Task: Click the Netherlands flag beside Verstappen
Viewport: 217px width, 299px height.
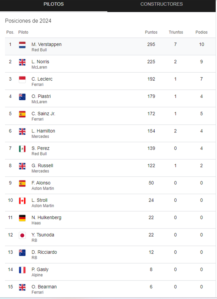Action: point(22,45)
